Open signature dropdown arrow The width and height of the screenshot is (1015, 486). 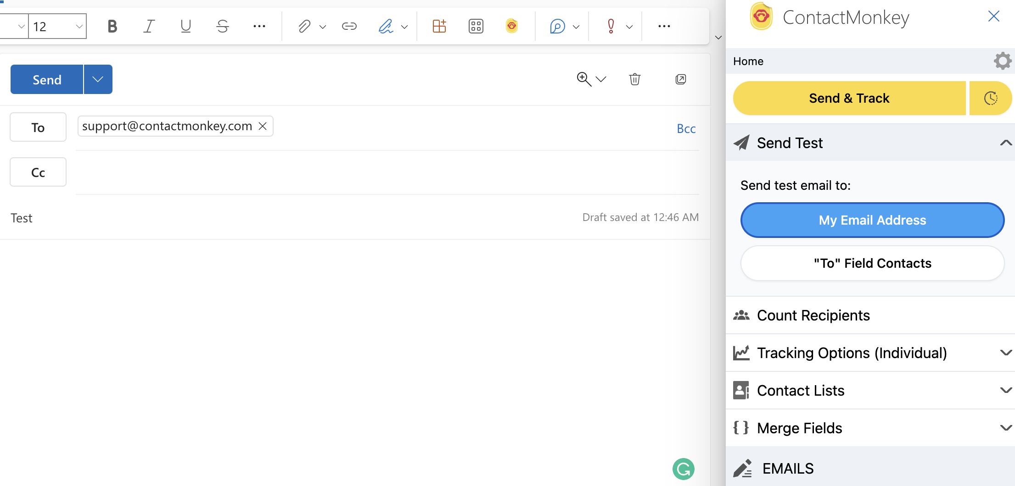point(404,27)
